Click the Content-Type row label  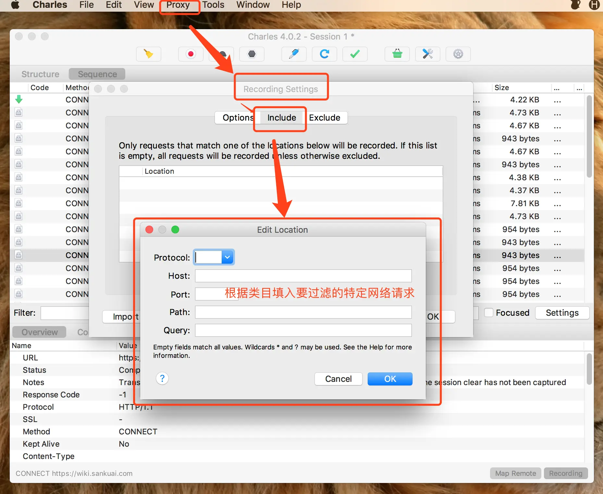[x=48, y=456]
